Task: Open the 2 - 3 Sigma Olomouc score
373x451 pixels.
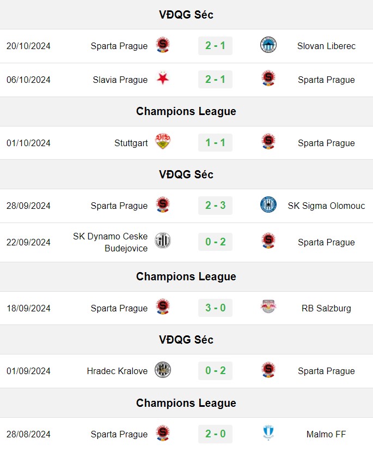Action: click(215, 206)
